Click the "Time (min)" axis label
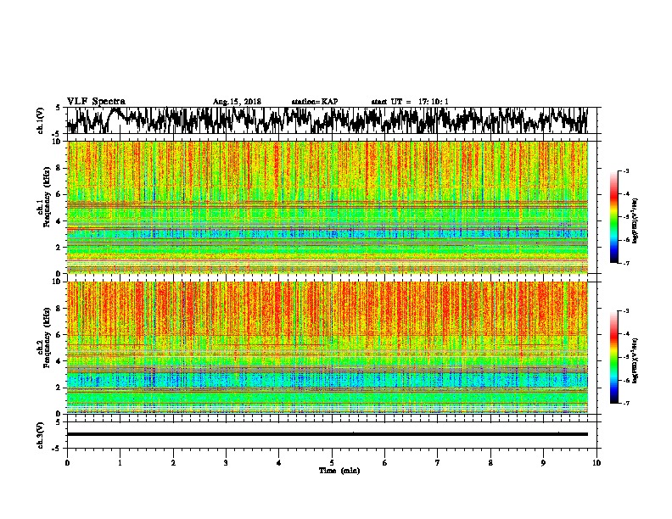 339,471
